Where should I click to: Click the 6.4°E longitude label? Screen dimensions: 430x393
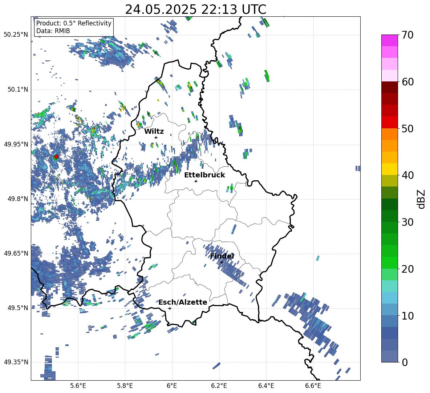pos(266,386)
